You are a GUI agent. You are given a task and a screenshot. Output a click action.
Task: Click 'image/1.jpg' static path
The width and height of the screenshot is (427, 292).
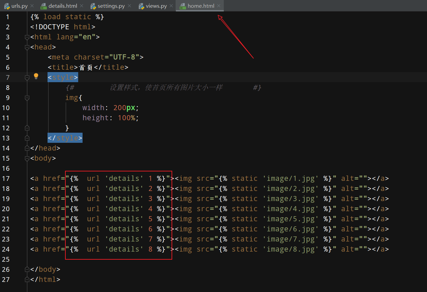coord(291,179)
